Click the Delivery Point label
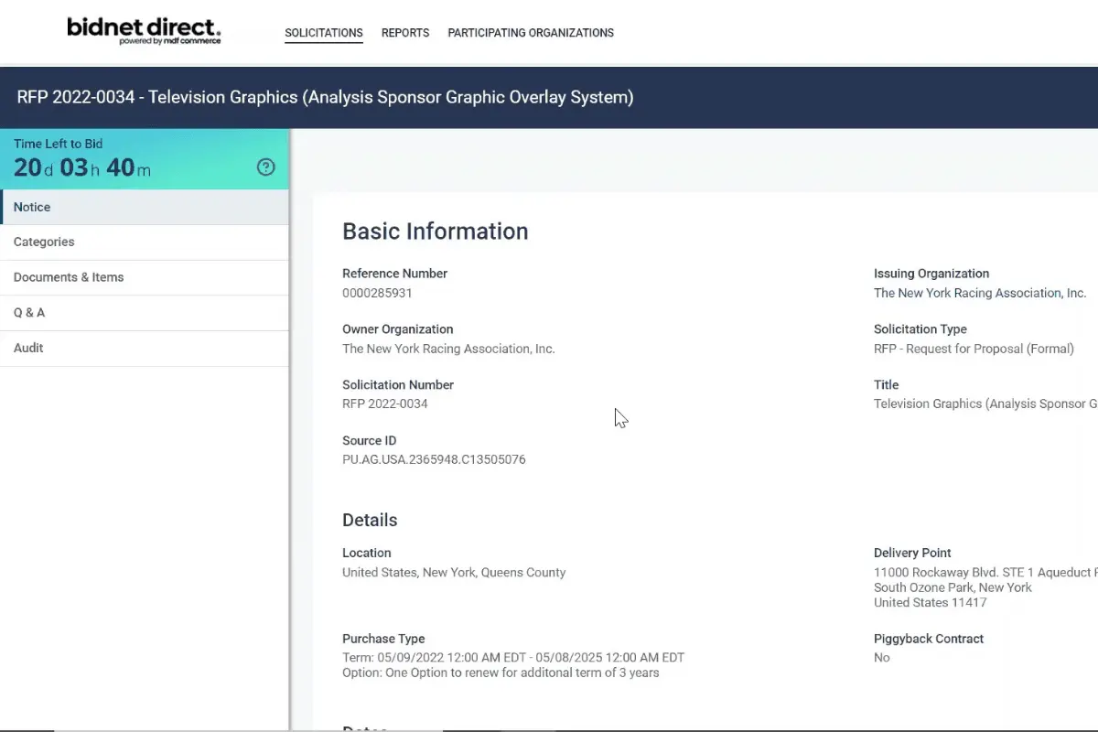1098x732 pixels. [912, 553]
